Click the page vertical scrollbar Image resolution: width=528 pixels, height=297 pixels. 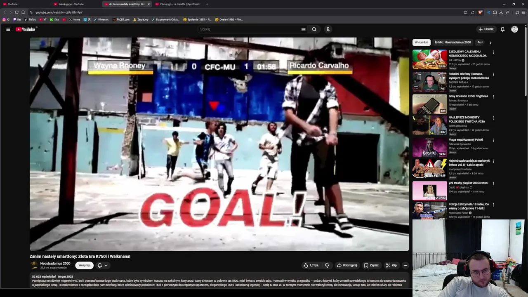(x=526, y=62)
